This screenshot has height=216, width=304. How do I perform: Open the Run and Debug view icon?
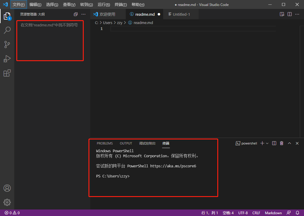(x=7, y=59)
